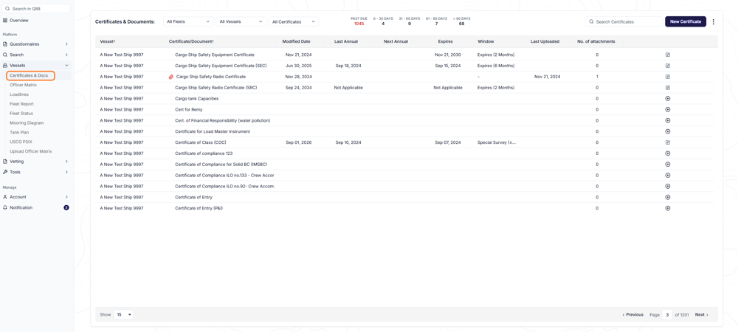Image resolution: width=738 pixels, height=332 pixels.
Task: Open Mooring Diagram
Action: [27, 122]
